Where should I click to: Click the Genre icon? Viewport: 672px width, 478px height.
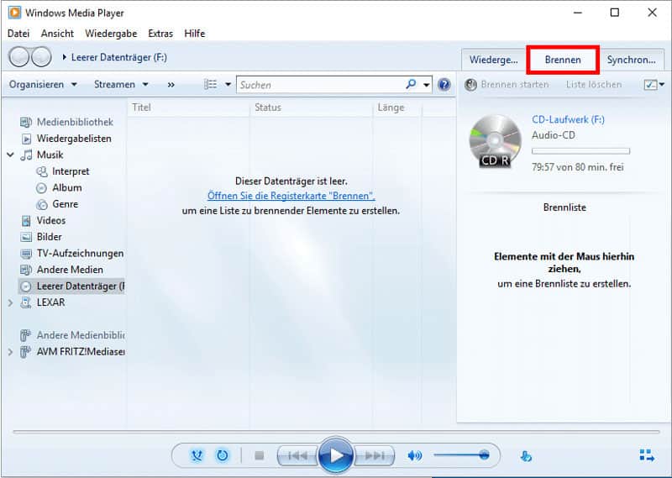point(41,204)
